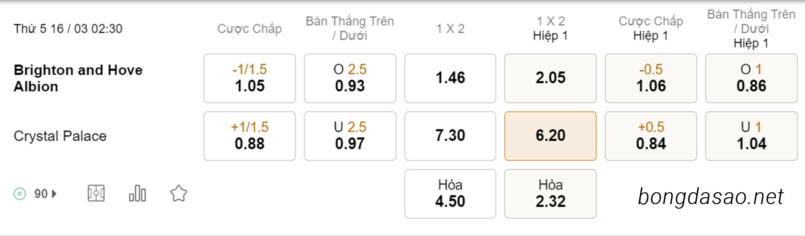Pick Over 2.5 goals at 0.93
The height and width of the screenshot is (236, 805).
coord(350,78)
